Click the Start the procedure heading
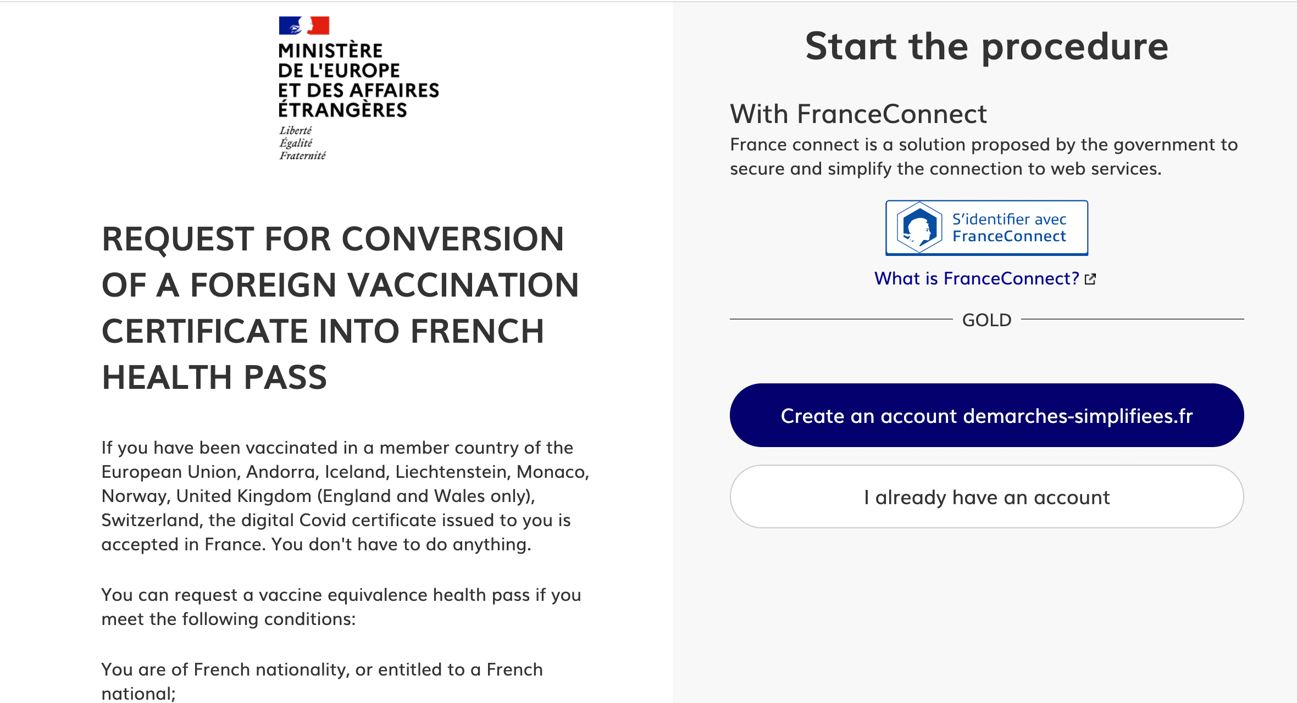 pyautogui.click(x=986, y=46)
